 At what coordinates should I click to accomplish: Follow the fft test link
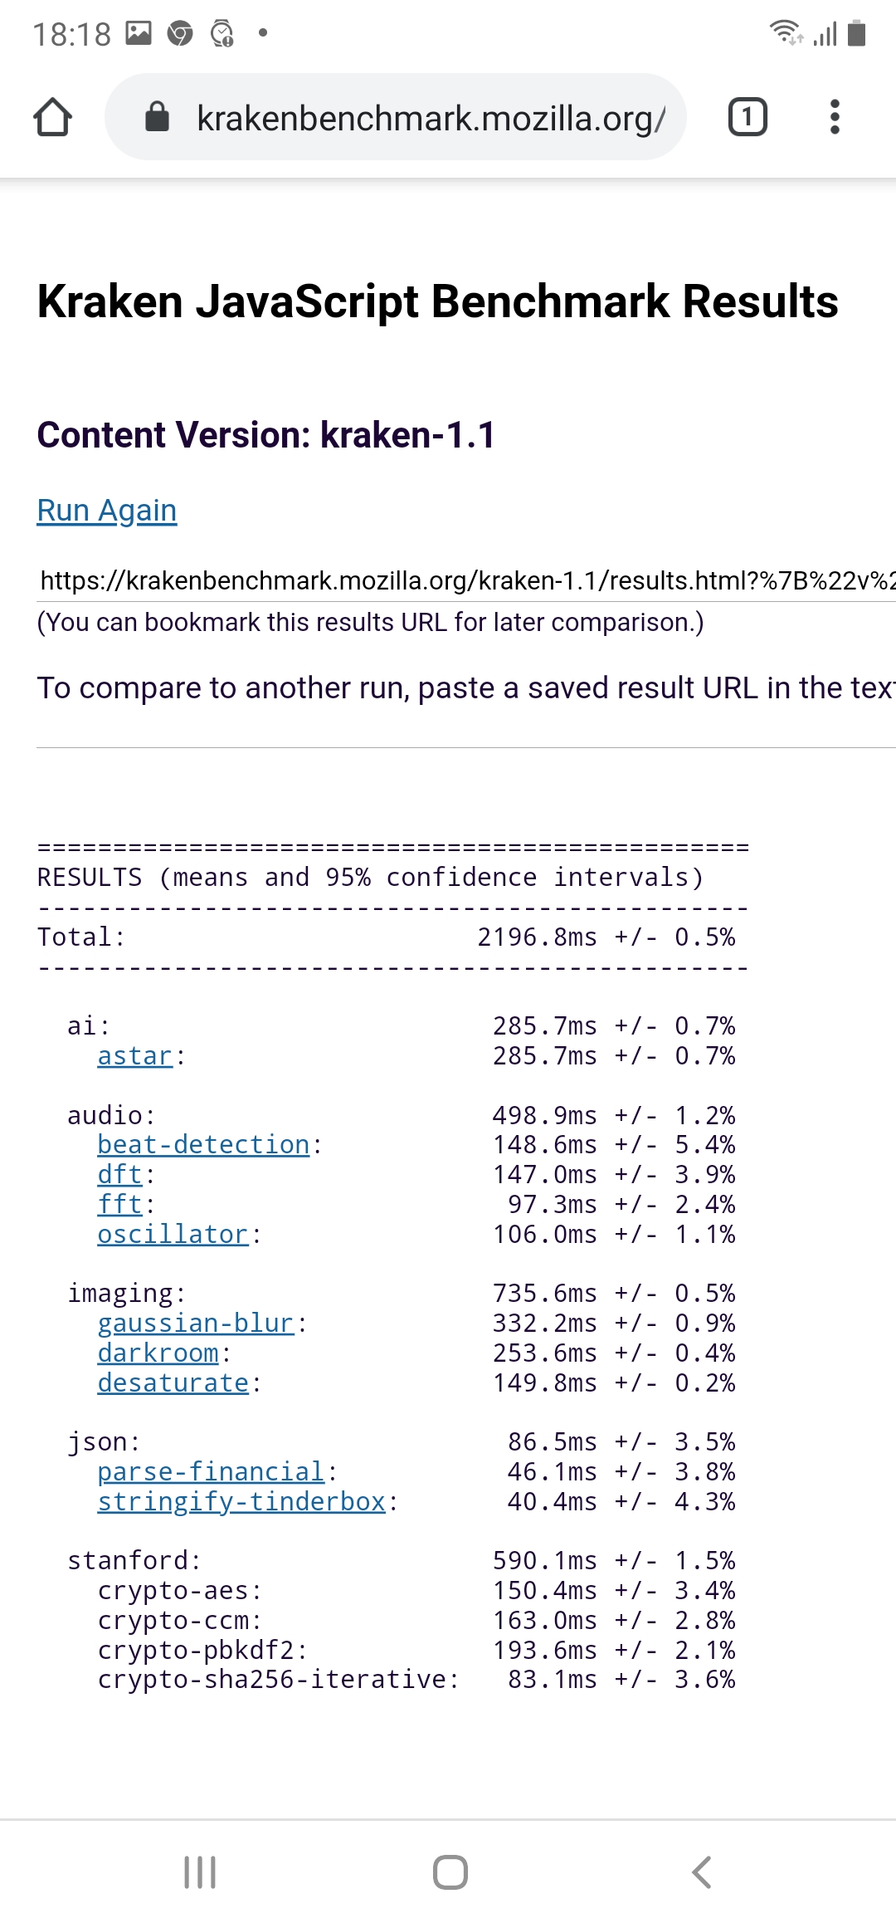(x=119, y=1205)
